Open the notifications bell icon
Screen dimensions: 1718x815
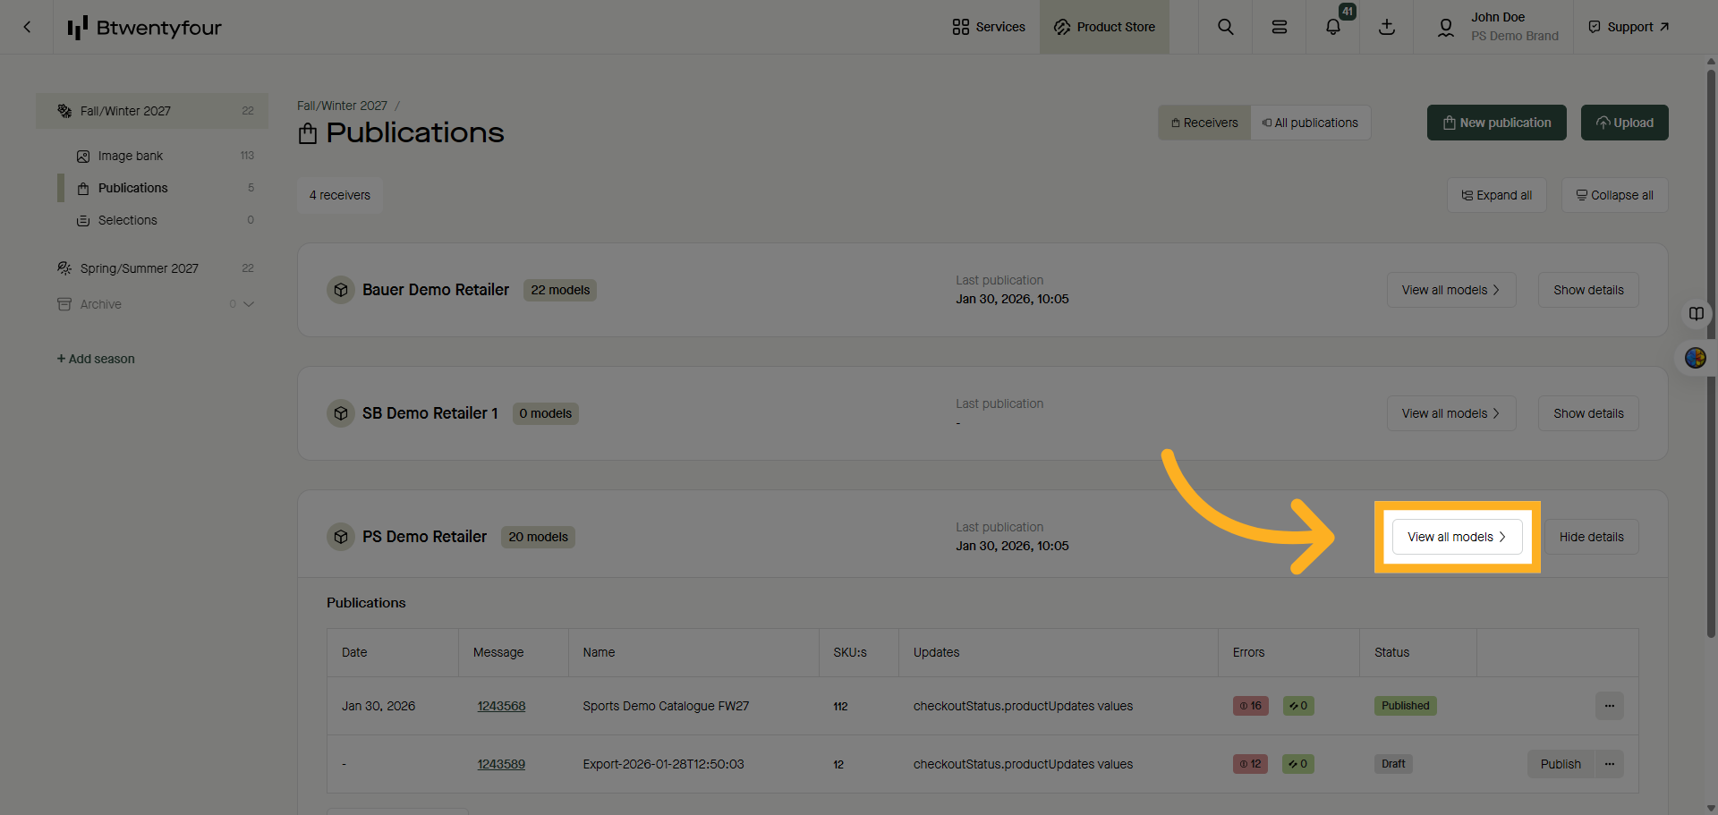click(x=1332, y=27)
